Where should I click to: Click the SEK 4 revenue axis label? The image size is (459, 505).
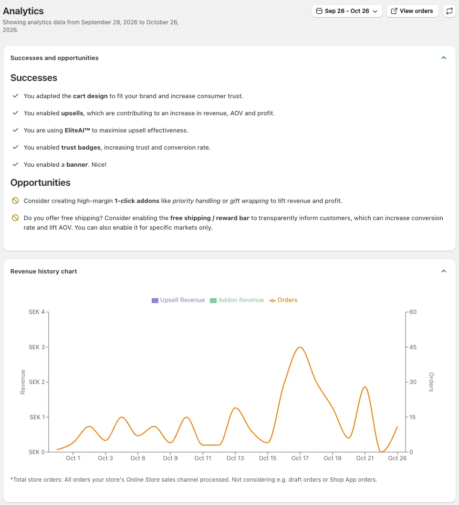tap(36, 312)
